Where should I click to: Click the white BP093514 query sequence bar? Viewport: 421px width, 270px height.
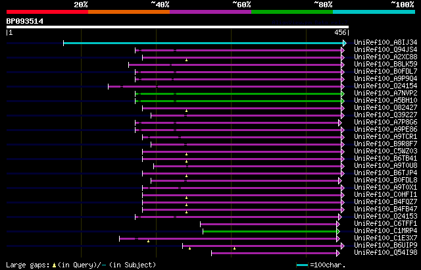tap(178, 27)
